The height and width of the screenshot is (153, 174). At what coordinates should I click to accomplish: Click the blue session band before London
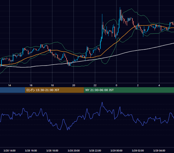coord(13,90)
